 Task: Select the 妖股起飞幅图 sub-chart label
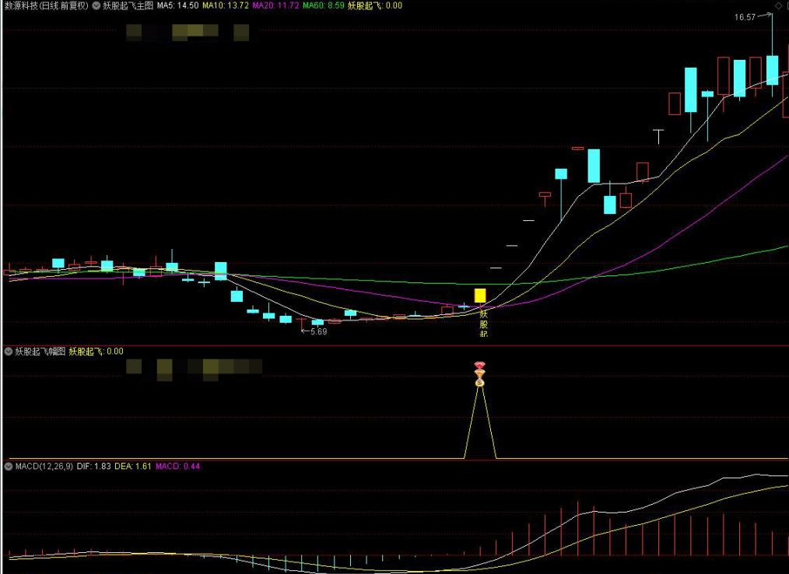tap(40, 352)
